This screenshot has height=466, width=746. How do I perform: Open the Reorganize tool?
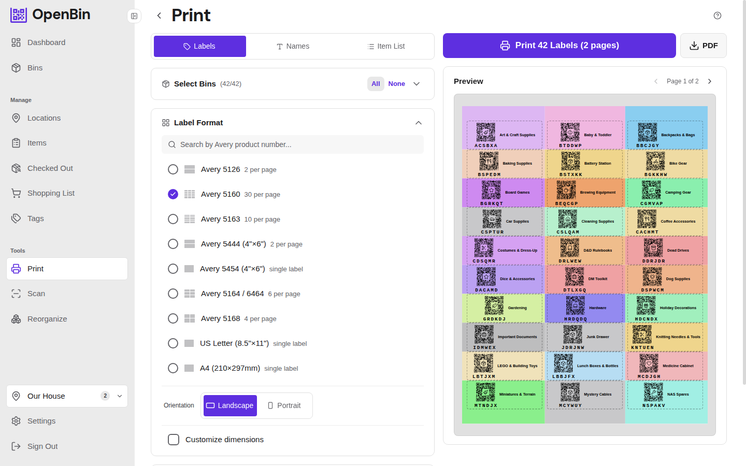[x=67, y=319]
